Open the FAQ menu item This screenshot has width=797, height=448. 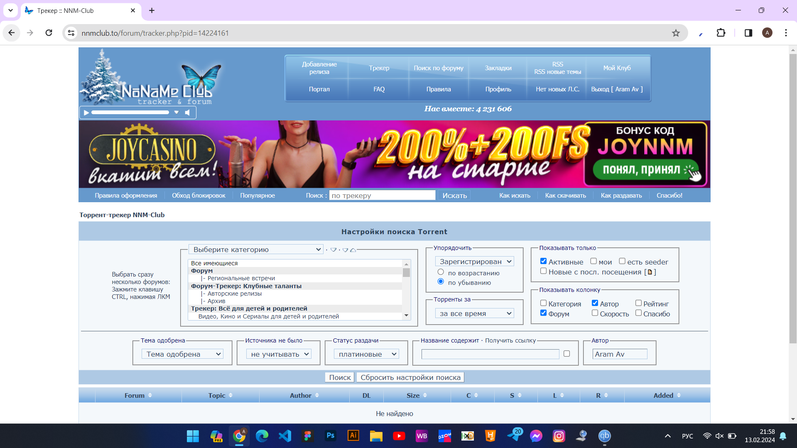point(379,89)
